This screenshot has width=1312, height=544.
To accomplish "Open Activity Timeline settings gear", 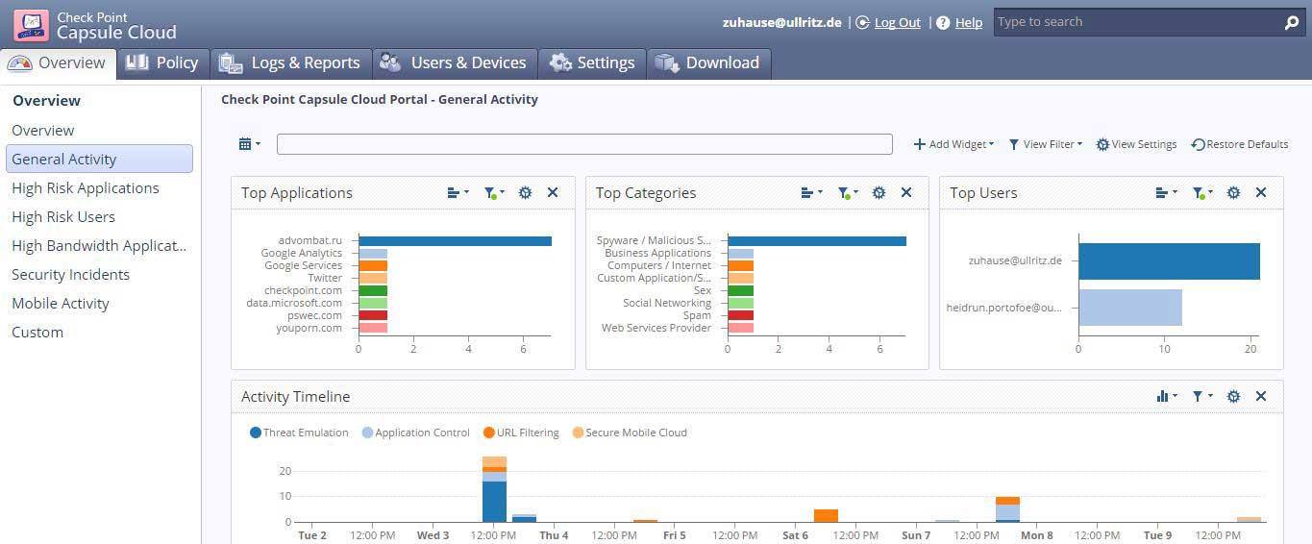I will pyautogui.click(x=1233, y=396).
